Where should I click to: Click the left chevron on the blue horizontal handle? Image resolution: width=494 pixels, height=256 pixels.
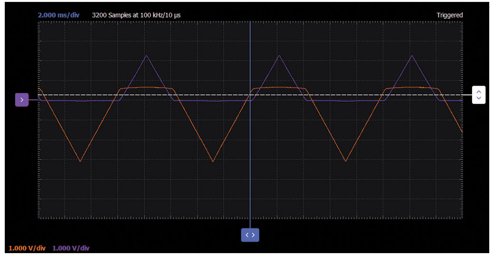[247, 235]
